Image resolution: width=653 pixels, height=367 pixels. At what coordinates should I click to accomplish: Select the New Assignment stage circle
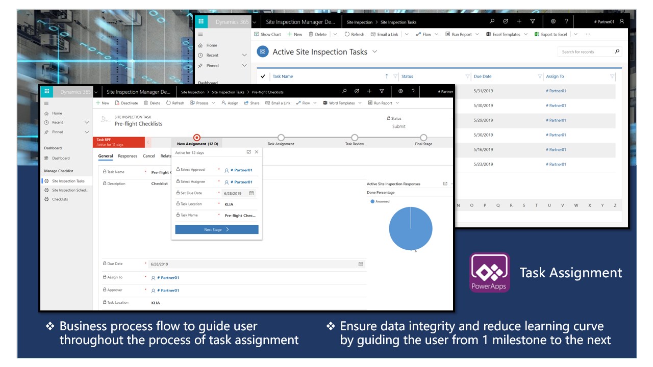(197, 138)
